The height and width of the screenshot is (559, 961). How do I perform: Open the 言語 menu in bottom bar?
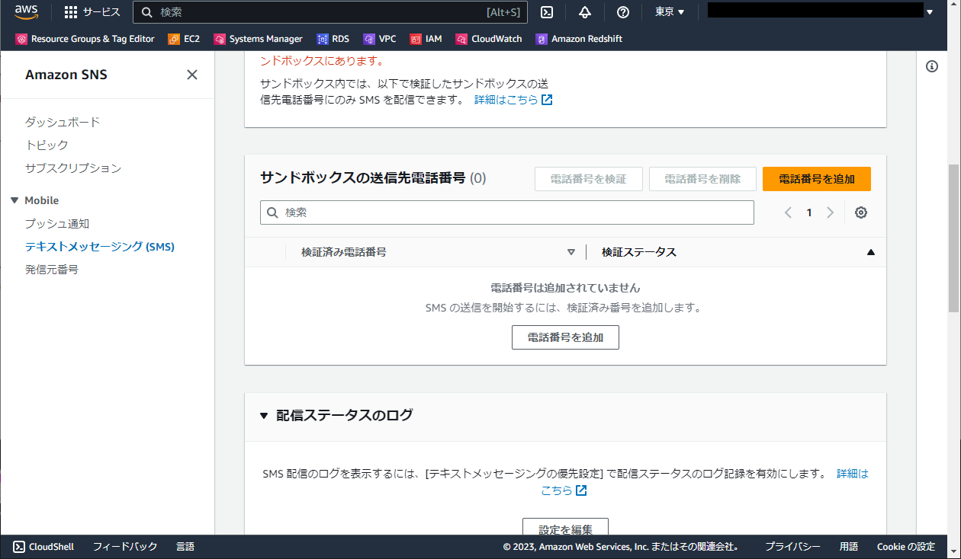point(185,546)
